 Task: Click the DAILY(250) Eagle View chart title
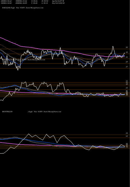click(x=23, y=8)
